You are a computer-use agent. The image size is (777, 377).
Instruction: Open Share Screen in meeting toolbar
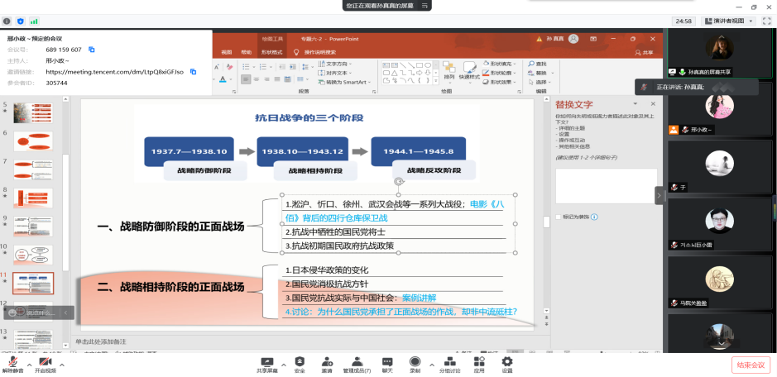click(267, 363)
